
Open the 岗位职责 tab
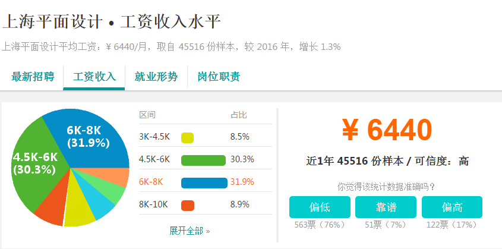(x=219, y=77)
